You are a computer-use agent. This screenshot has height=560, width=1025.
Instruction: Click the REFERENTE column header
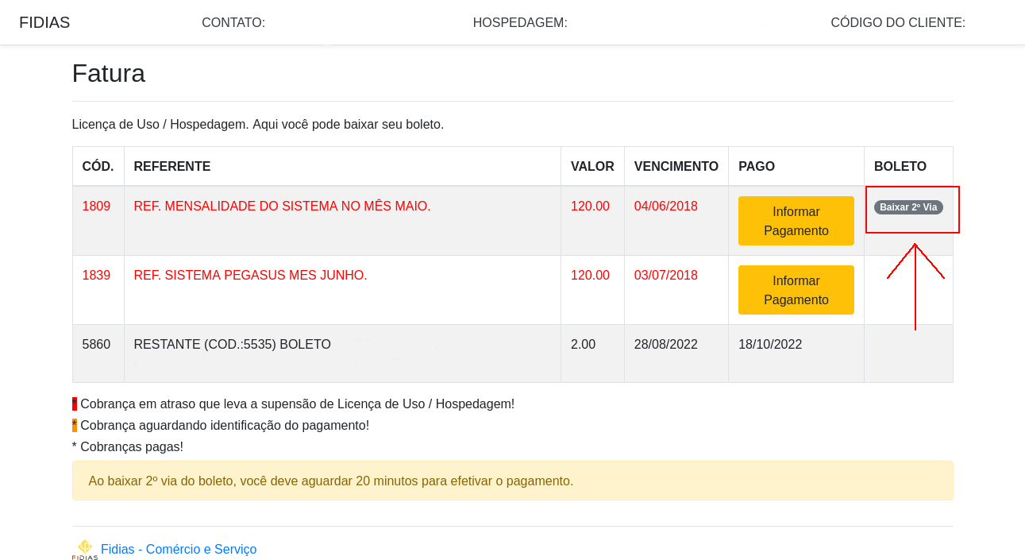(x=171, y=166)
